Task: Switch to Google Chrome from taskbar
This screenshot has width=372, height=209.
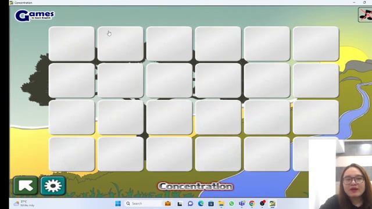Action: click(252, 204)
